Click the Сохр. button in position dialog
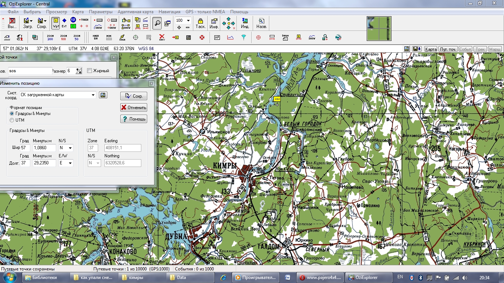504x283 pixels. [134, 96]
